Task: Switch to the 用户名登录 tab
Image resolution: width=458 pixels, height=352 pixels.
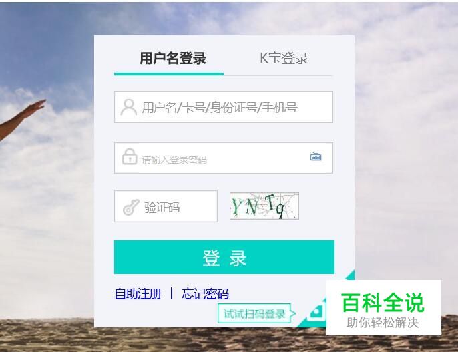Action: (173, 58)
